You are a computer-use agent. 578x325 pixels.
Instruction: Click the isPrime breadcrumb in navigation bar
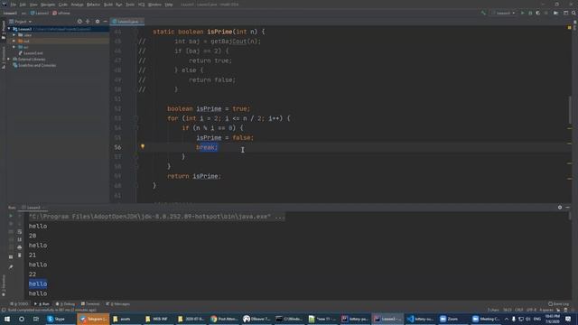[61, 13]
